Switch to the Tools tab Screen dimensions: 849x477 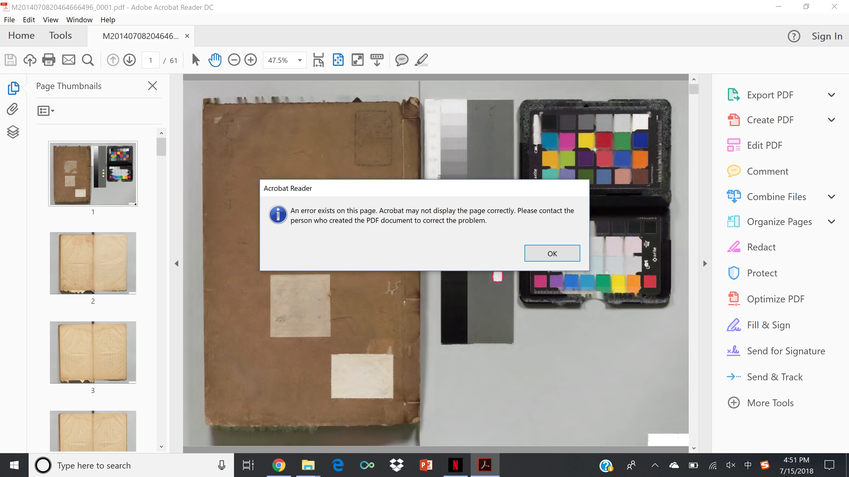pos(60,36)
